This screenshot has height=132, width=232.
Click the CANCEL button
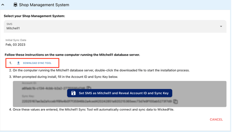(216, 120)
